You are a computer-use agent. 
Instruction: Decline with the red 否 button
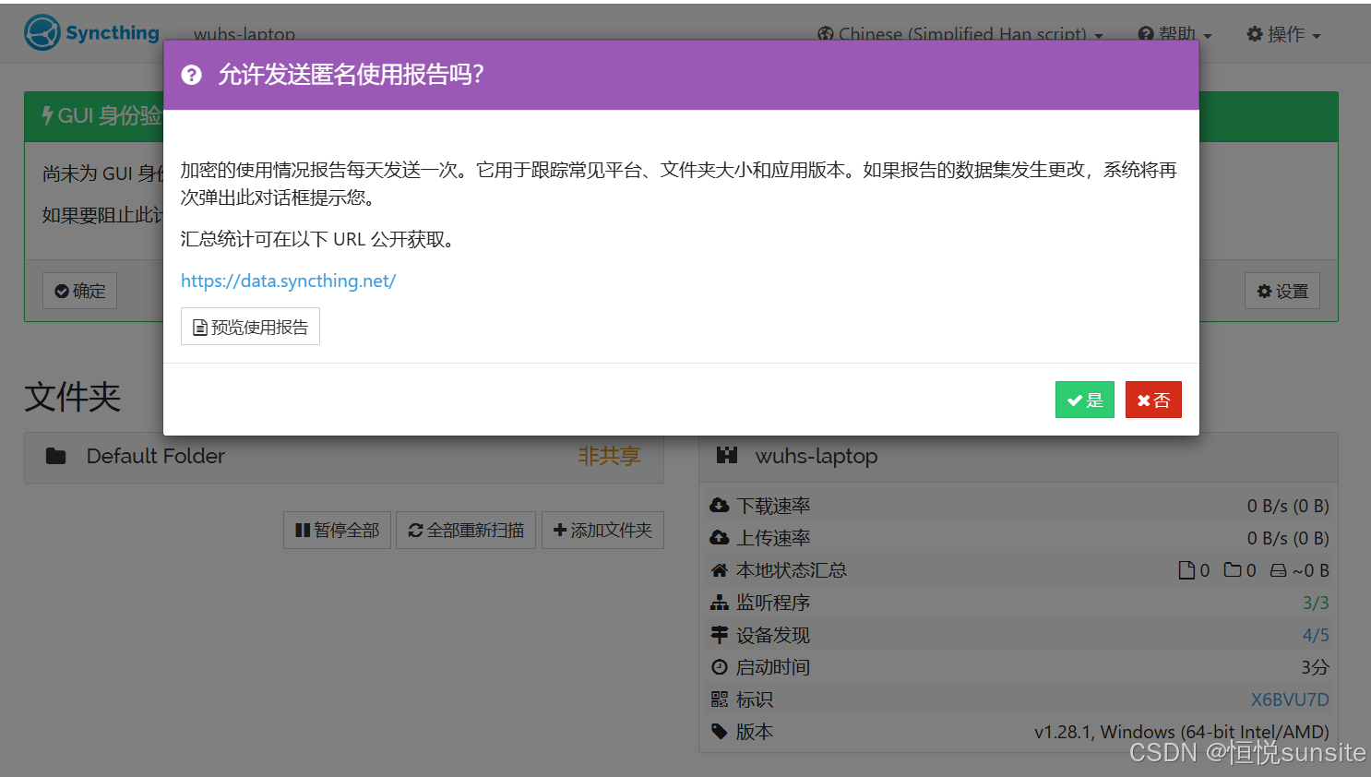pos(1153,400)
